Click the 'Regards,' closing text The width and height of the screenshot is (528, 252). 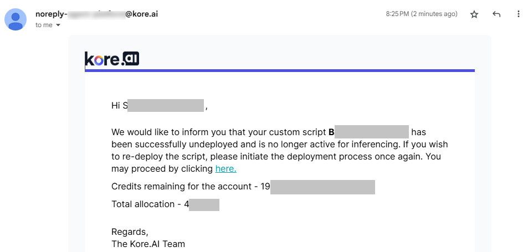pyautogui.click(x=130, y=232)
